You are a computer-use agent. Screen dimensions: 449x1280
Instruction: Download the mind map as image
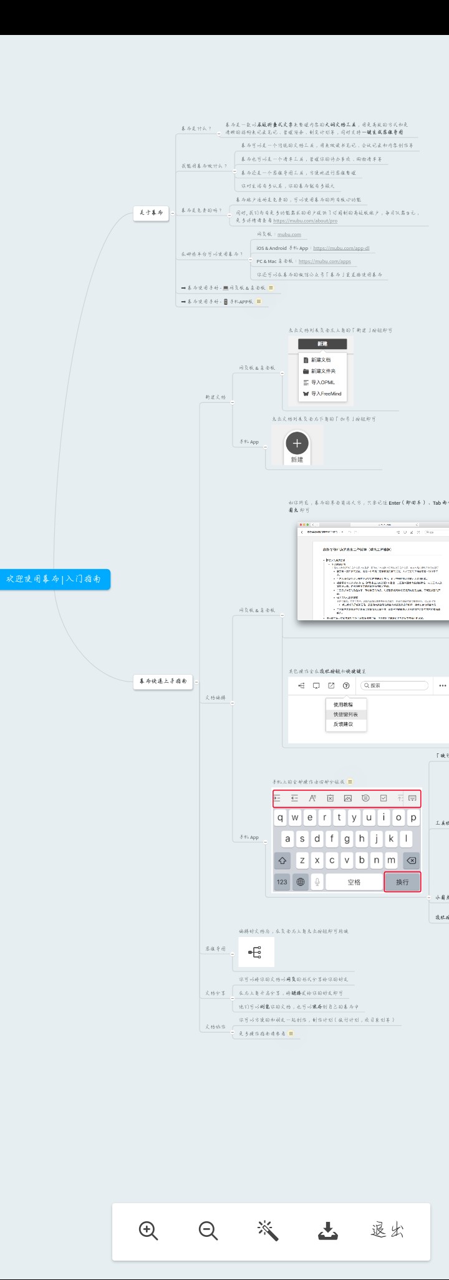(328, 1231)
